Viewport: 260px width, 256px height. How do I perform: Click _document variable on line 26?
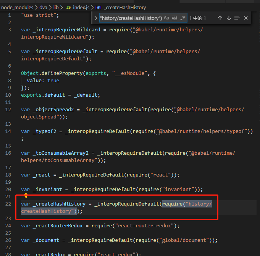(46, 240)
